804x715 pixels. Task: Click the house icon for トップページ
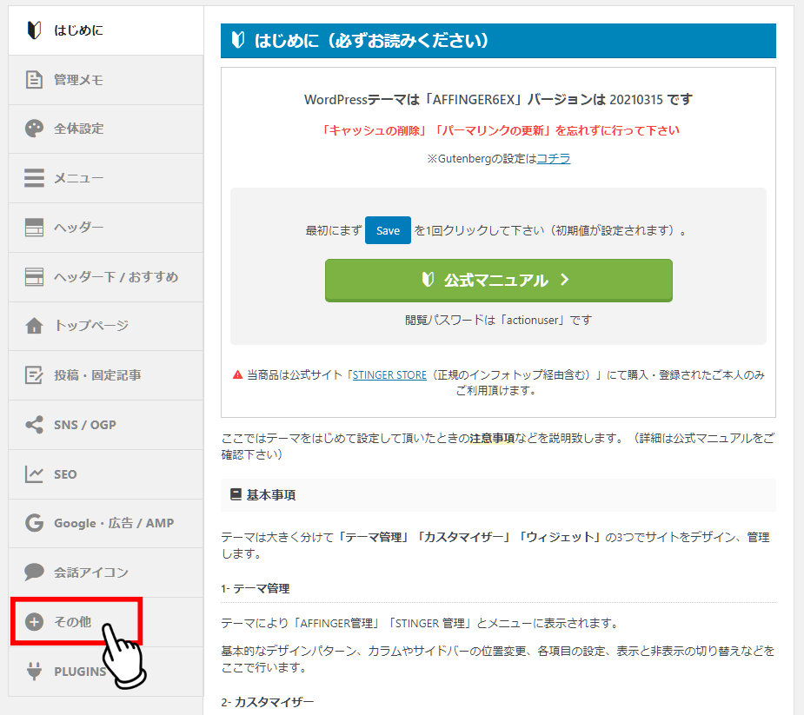click(34, 326)
